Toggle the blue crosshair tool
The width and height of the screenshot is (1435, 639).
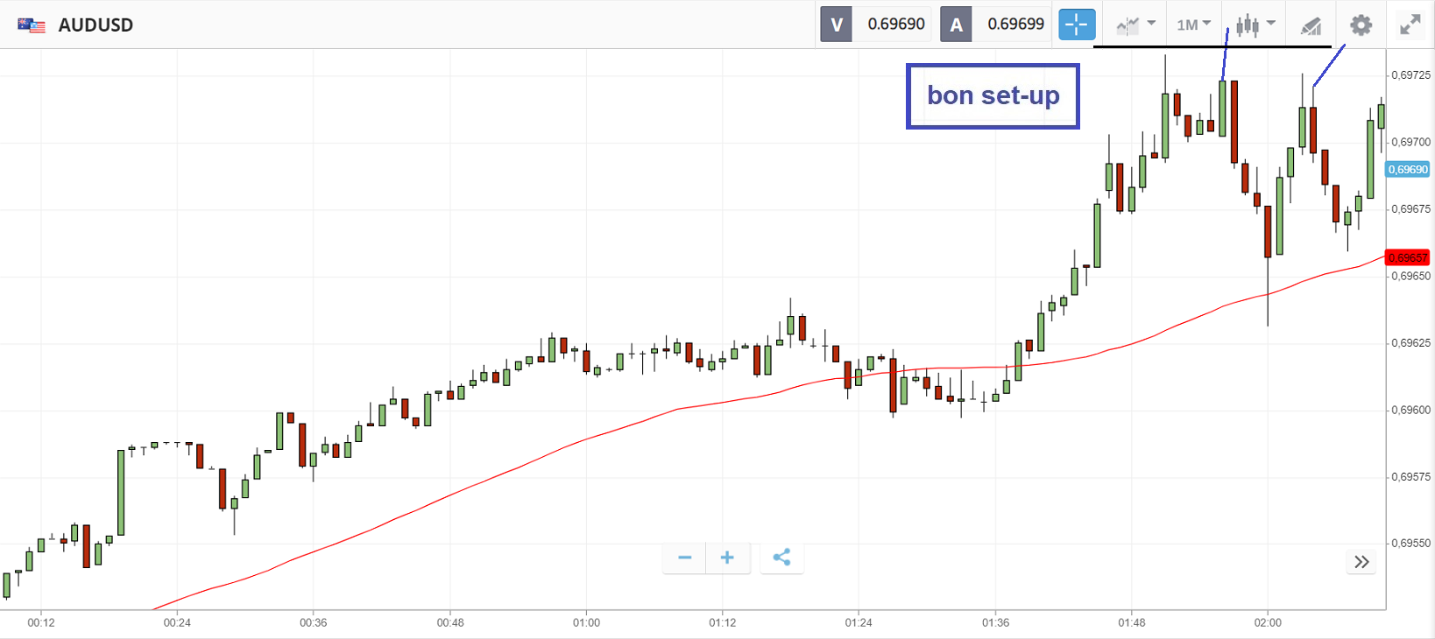(x=1077, y=25)
